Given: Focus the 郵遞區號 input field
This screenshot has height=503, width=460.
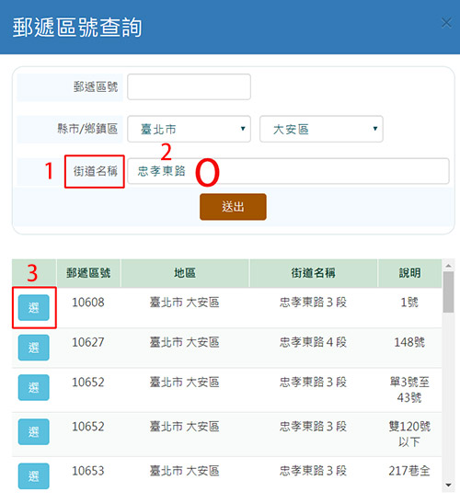Looking at the screenshot, I should click(190, 87).
